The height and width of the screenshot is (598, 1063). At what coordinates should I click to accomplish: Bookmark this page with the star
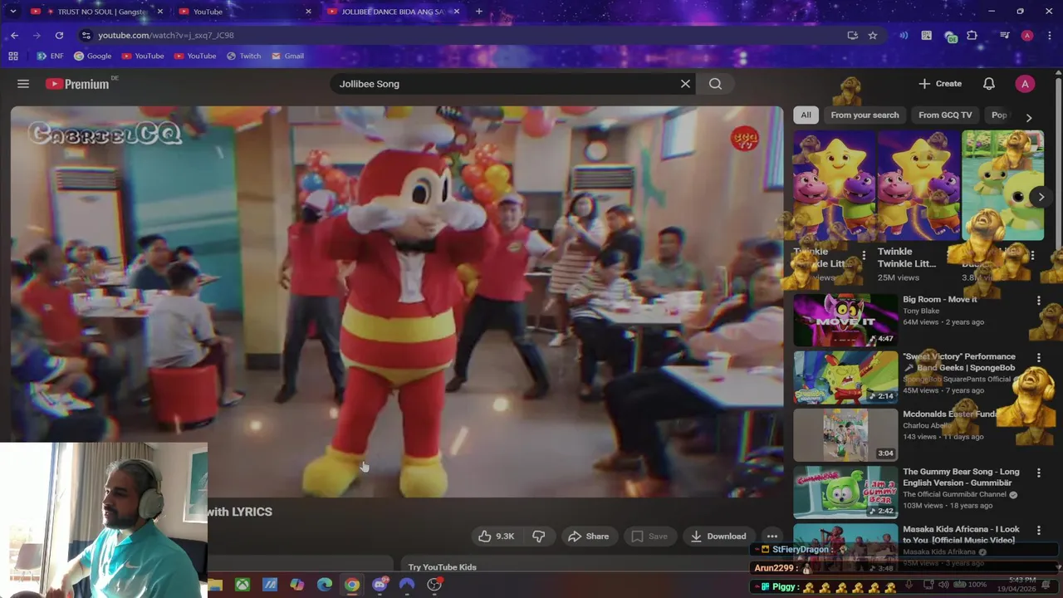[x=873, y=36]
